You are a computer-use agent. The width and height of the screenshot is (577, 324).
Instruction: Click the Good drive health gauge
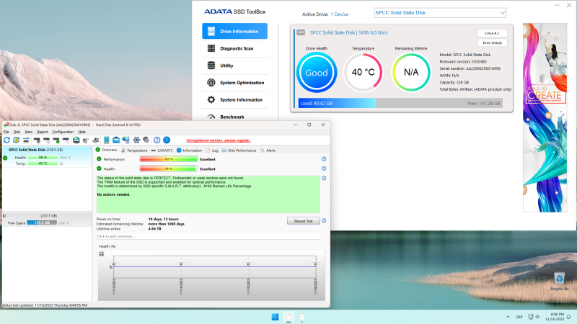coord(317,73)
